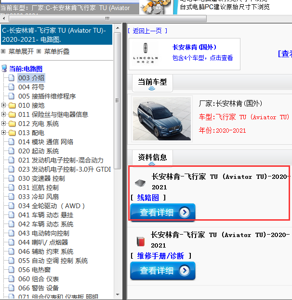
Task: Click the page icon for 044 喇叭/ 点烟器
Action: tap(12, 242)
